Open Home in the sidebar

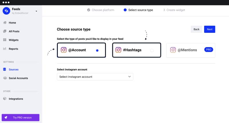coord(12,23)
